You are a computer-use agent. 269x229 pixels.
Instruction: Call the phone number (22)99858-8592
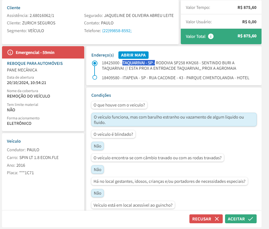117,31
